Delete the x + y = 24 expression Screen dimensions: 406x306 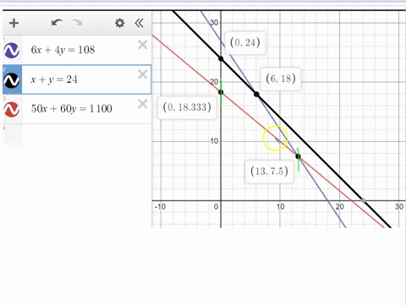coord(143,74)
